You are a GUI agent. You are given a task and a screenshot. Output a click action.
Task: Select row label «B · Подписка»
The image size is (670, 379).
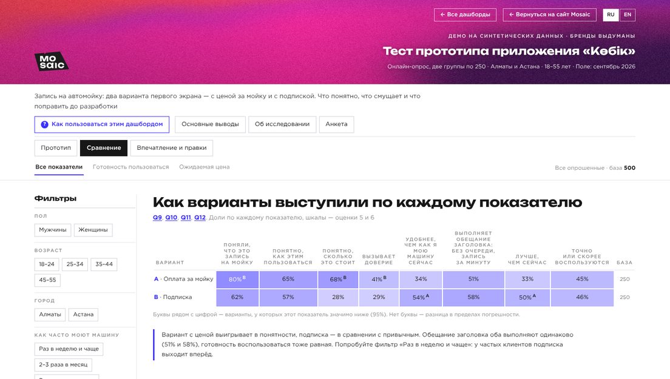click(x=173, y=298)
